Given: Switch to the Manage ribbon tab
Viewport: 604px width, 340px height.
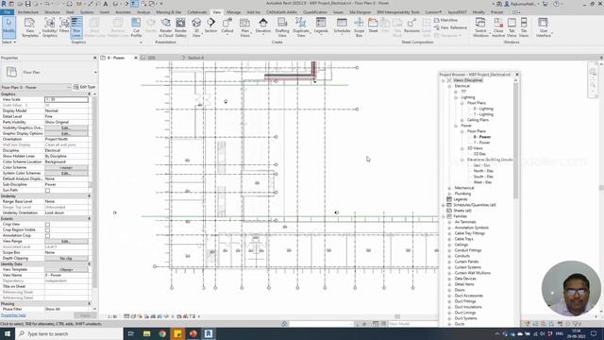Looking at the screenshot, I should [x=233, y=12].
